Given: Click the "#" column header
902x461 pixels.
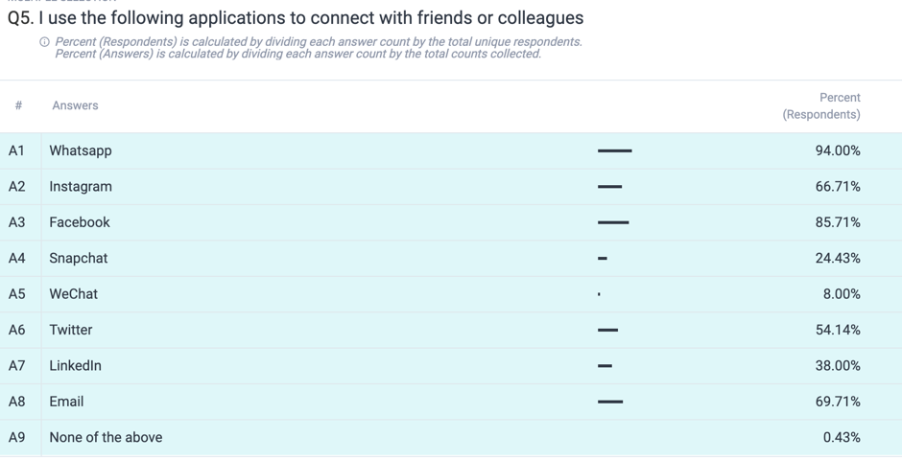Looking at the screenshot, I should (x=18, y=105).
